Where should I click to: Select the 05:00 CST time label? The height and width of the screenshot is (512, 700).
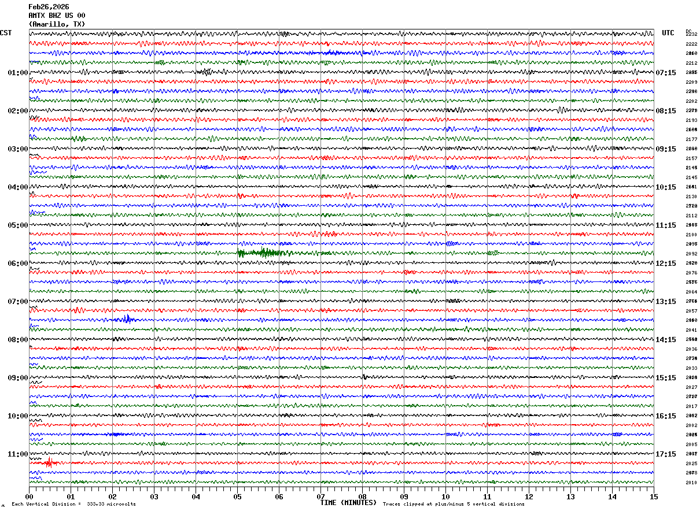point(18,225)
